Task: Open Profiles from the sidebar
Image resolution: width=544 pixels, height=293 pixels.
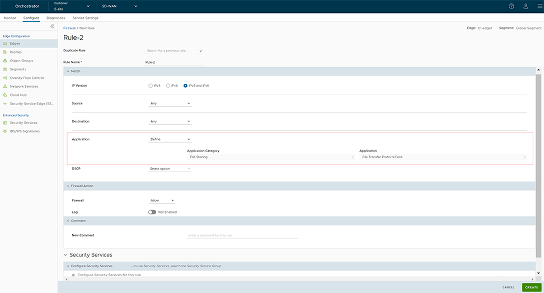Action: [16, 52]
